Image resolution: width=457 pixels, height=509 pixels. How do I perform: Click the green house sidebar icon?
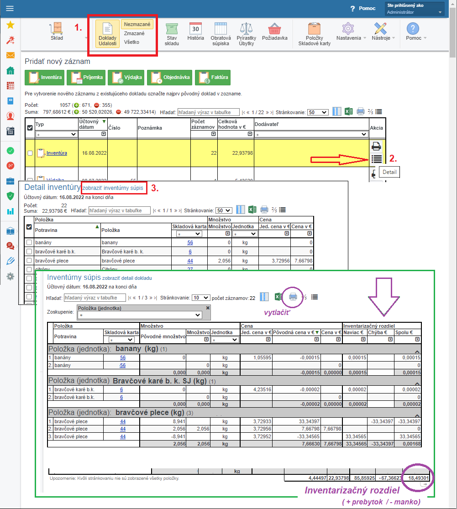11,70
